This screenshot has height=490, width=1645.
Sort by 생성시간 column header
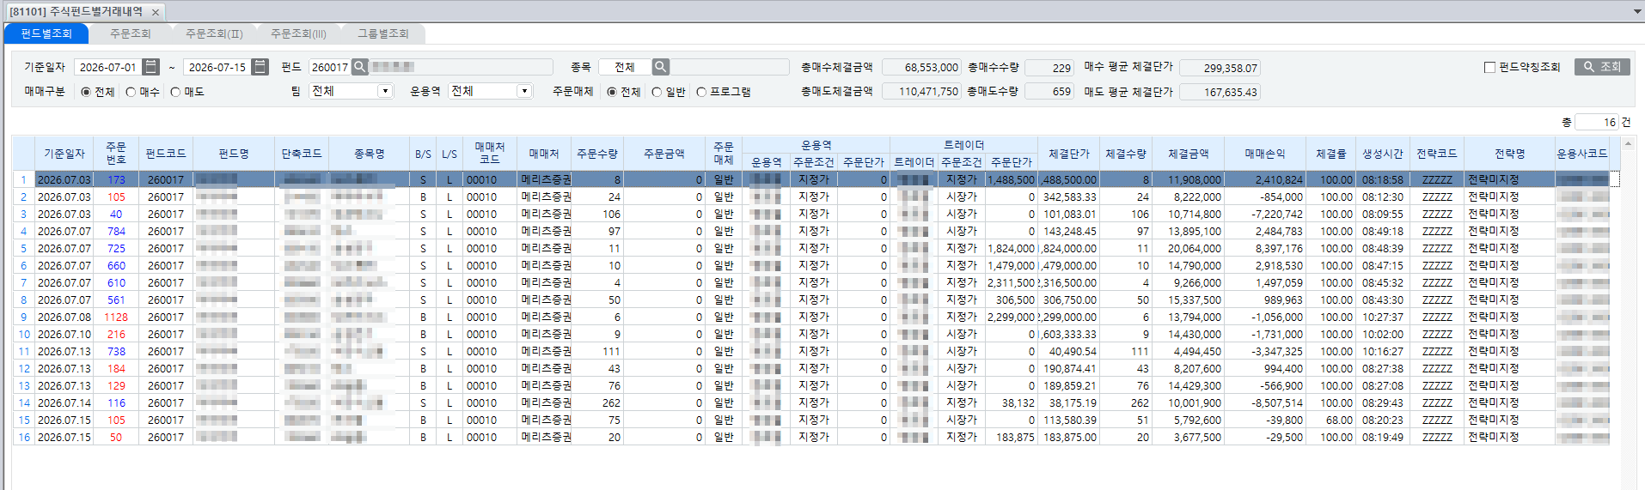click(1382, 154)
